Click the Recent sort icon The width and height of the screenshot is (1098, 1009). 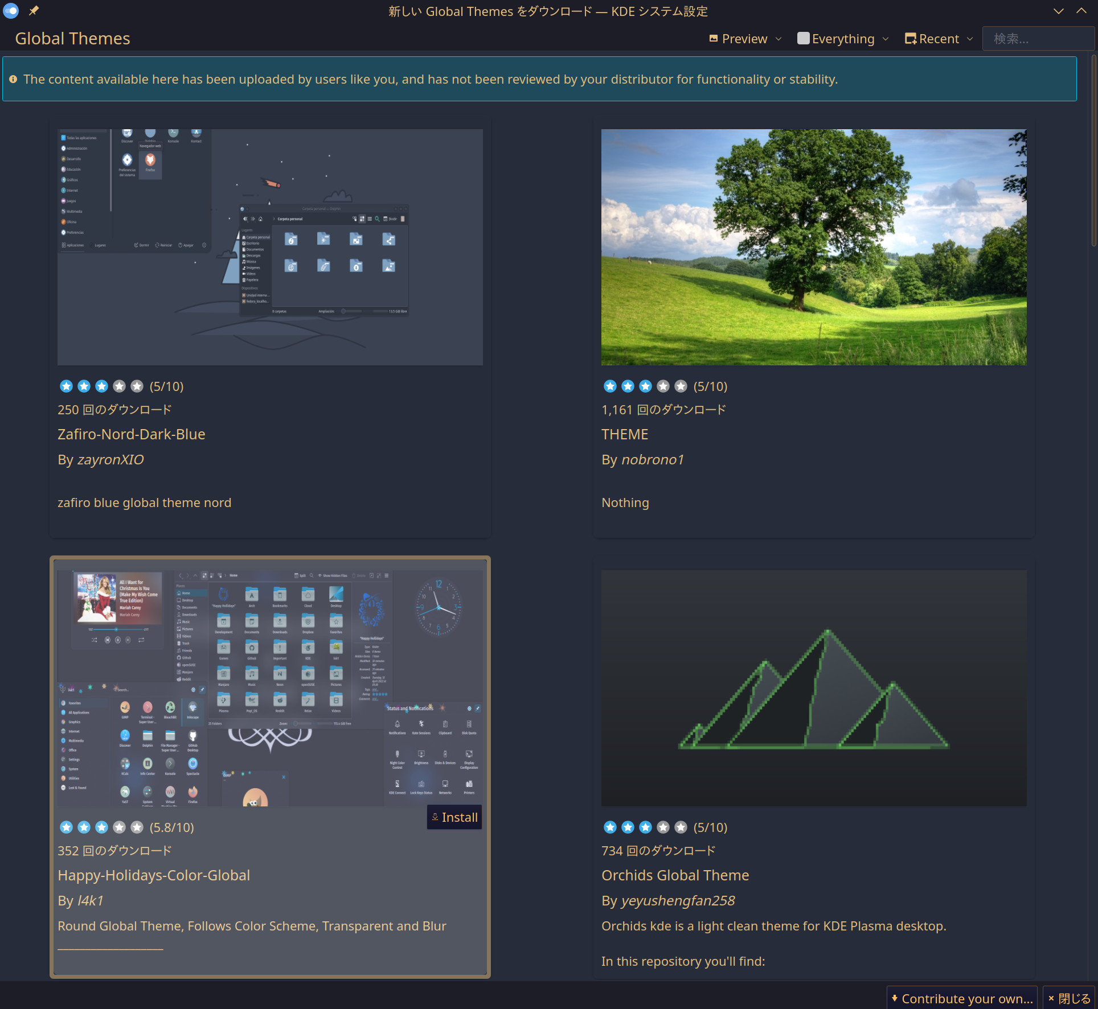(910, 39)
